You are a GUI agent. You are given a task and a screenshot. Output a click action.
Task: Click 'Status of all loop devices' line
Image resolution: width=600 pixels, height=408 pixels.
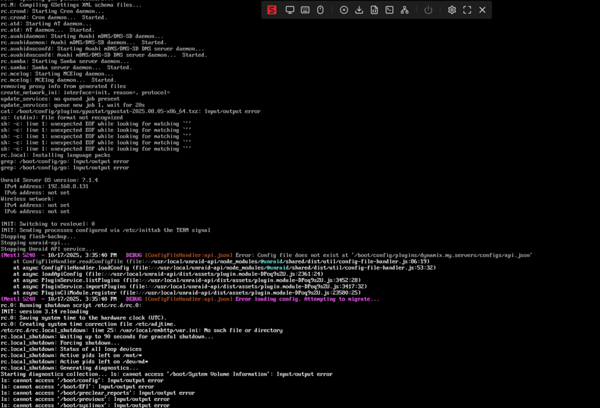click(71, 349)
